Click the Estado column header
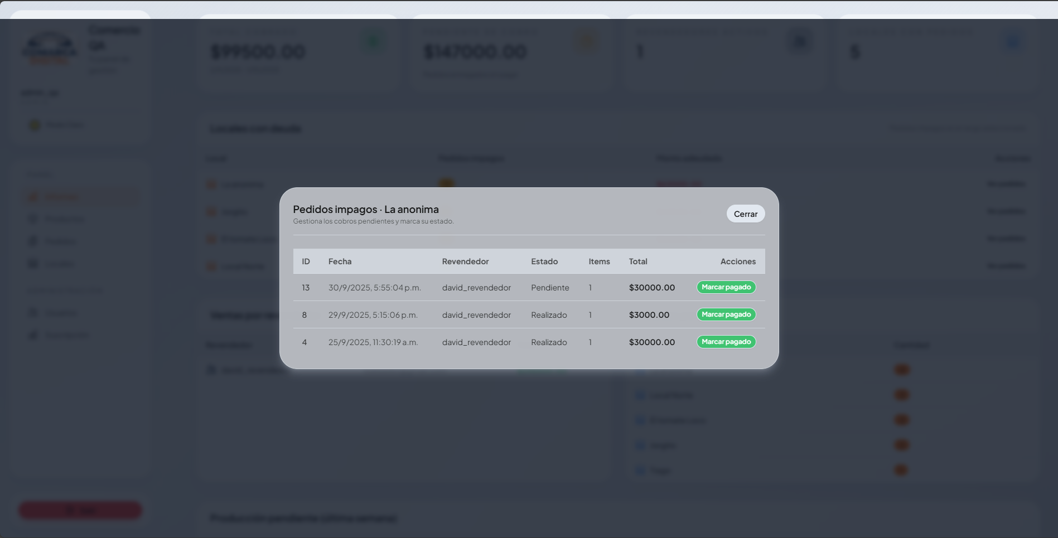This screenshot has height=538, width=1058. [x=544, y=261]
